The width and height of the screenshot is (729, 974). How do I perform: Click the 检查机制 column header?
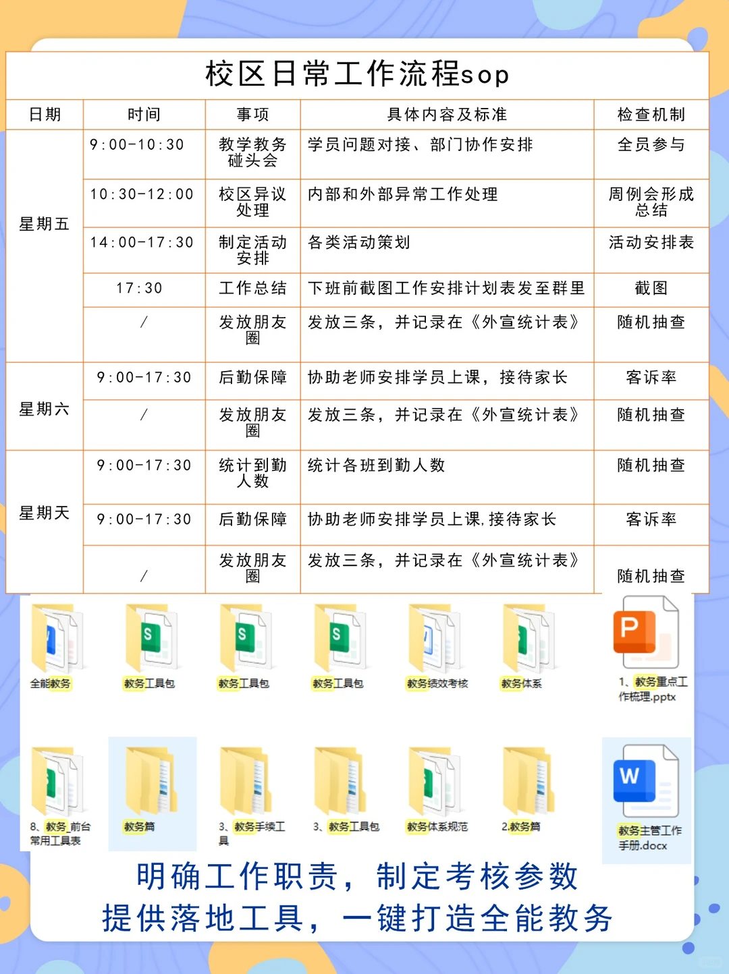click(x=651, y=114)
